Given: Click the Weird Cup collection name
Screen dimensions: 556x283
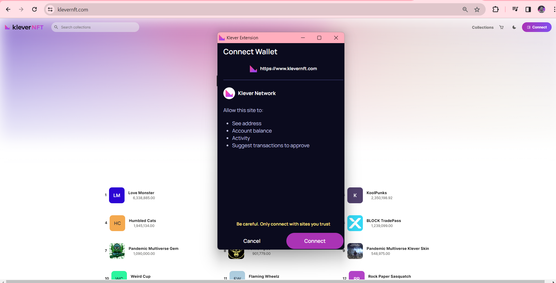Looking at the screenshot, I should pos(141,277).
